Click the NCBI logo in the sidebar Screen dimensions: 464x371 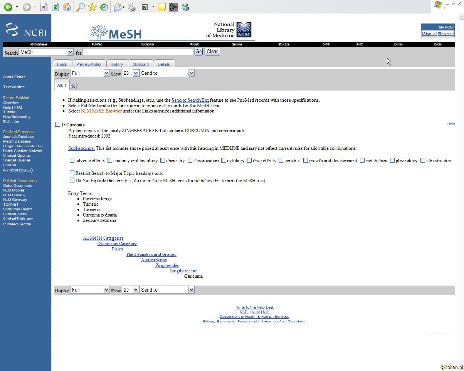point(26,30)
